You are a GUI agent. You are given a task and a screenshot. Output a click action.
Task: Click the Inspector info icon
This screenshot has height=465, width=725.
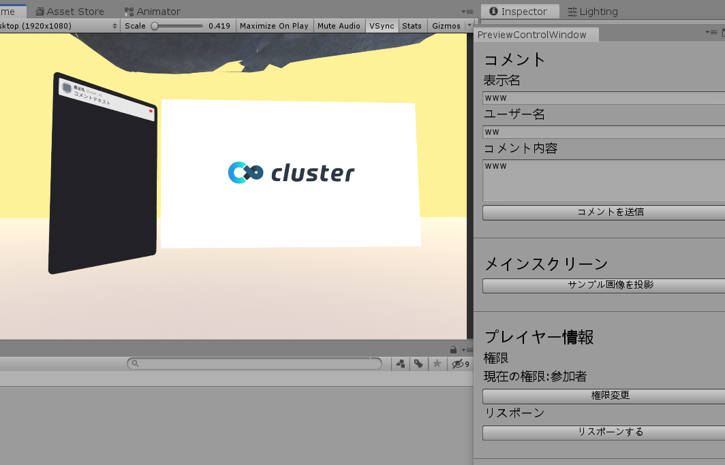pyautogui.click(x=493, y=11)
